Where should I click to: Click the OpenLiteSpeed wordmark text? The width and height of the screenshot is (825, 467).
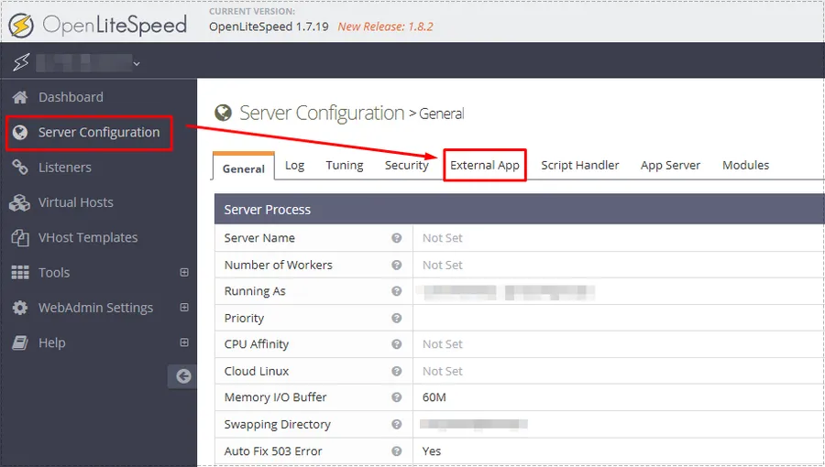click(115, 26)
